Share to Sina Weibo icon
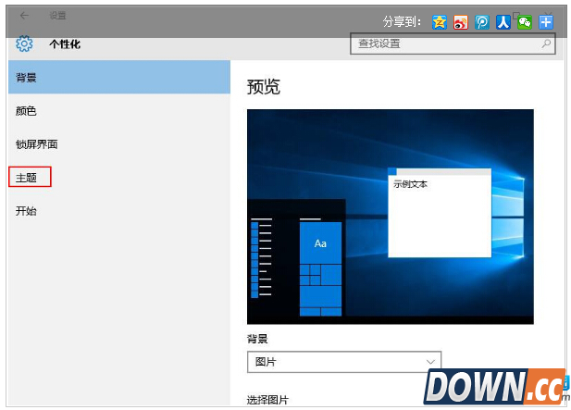 pos(461,22)
